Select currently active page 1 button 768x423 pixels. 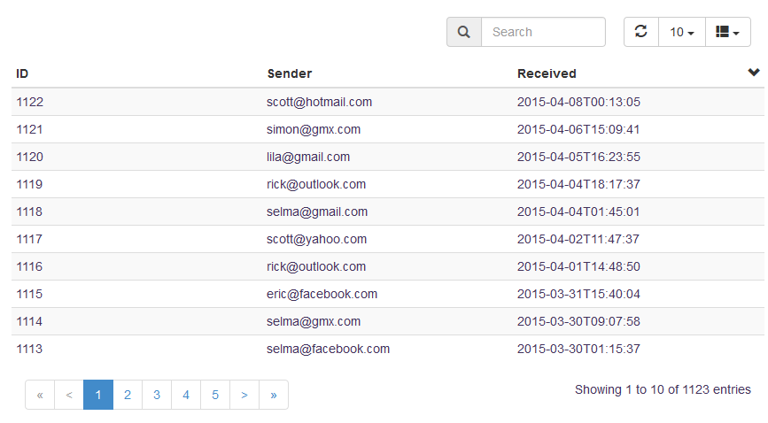click(98, 395)
